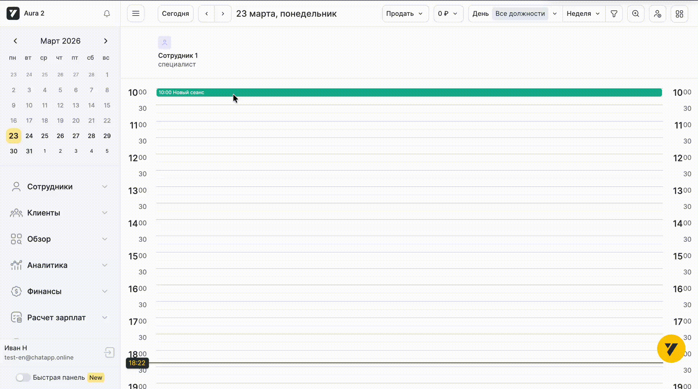Open the employee settings icon
The width and height of the screenshot is (698, 389).
click(658, 14)
